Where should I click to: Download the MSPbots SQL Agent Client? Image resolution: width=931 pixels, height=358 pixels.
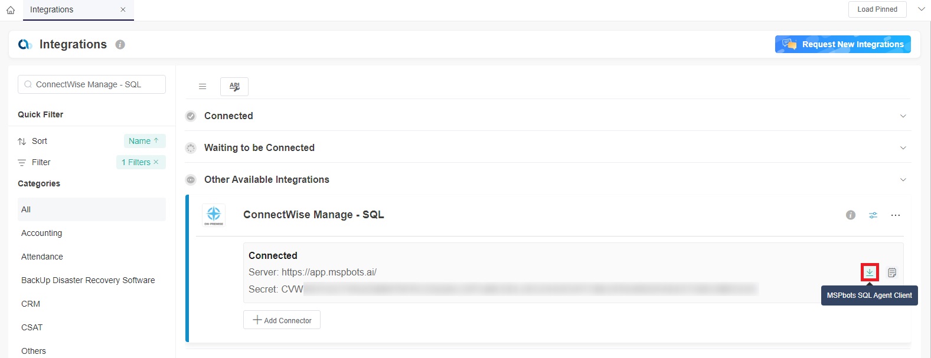[x=870, y=272]
